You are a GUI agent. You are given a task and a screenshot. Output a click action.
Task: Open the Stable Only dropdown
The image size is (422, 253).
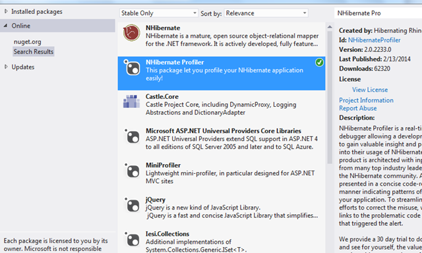[158, 13]
